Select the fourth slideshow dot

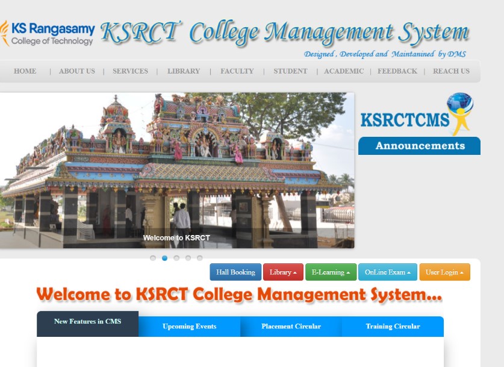(x=188, y=258)
